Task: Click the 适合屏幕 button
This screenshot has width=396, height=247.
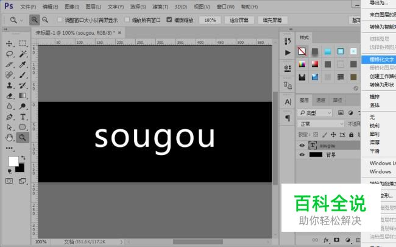Action: (239, 20)
